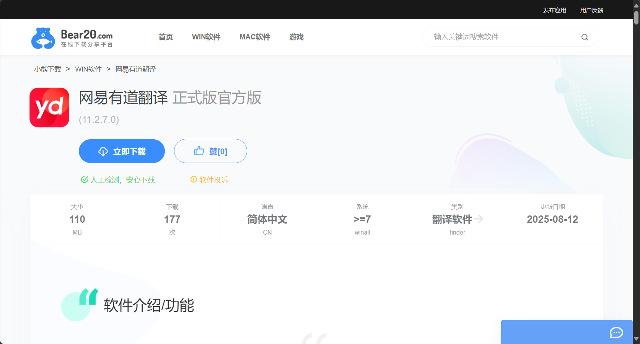The image size is (640, 344).
Task: Click the 简体中文 language value
Action: (267, 219)
